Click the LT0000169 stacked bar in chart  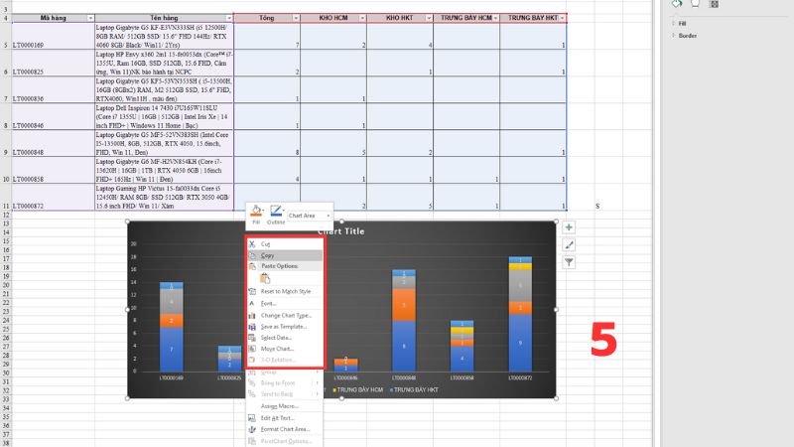171,327
